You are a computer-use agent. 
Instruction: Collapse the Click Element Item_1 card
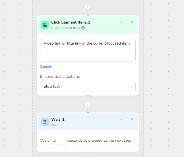(121, 22)
